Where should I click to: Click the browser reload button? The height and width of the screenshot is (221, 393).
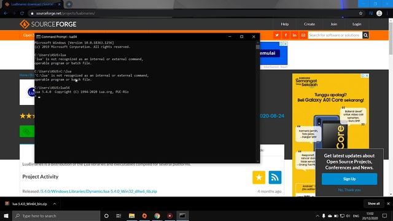(22, 14)
